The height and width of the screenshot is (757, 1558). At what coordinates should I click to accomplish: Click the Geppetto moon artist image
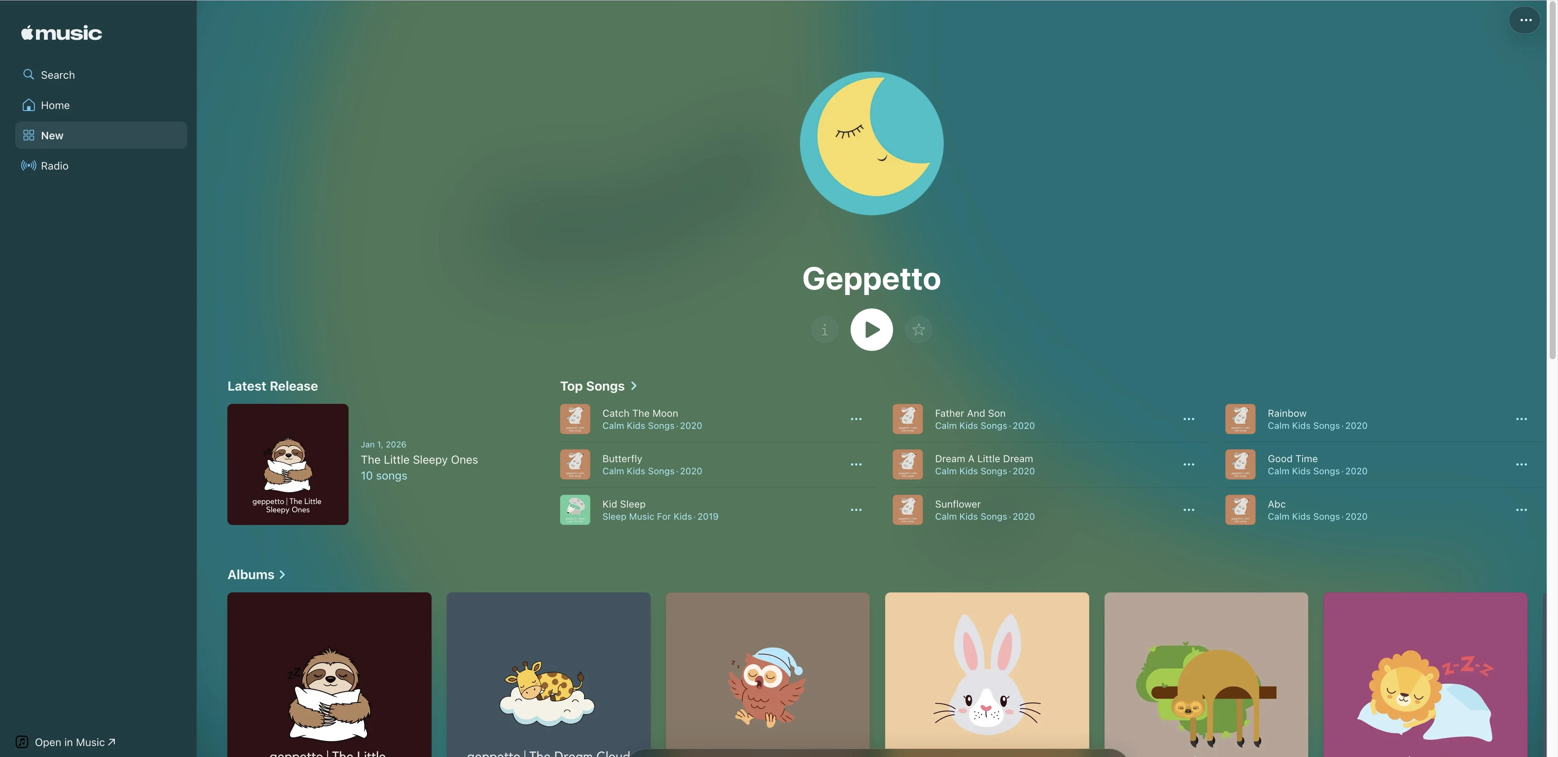pos(871,143)
